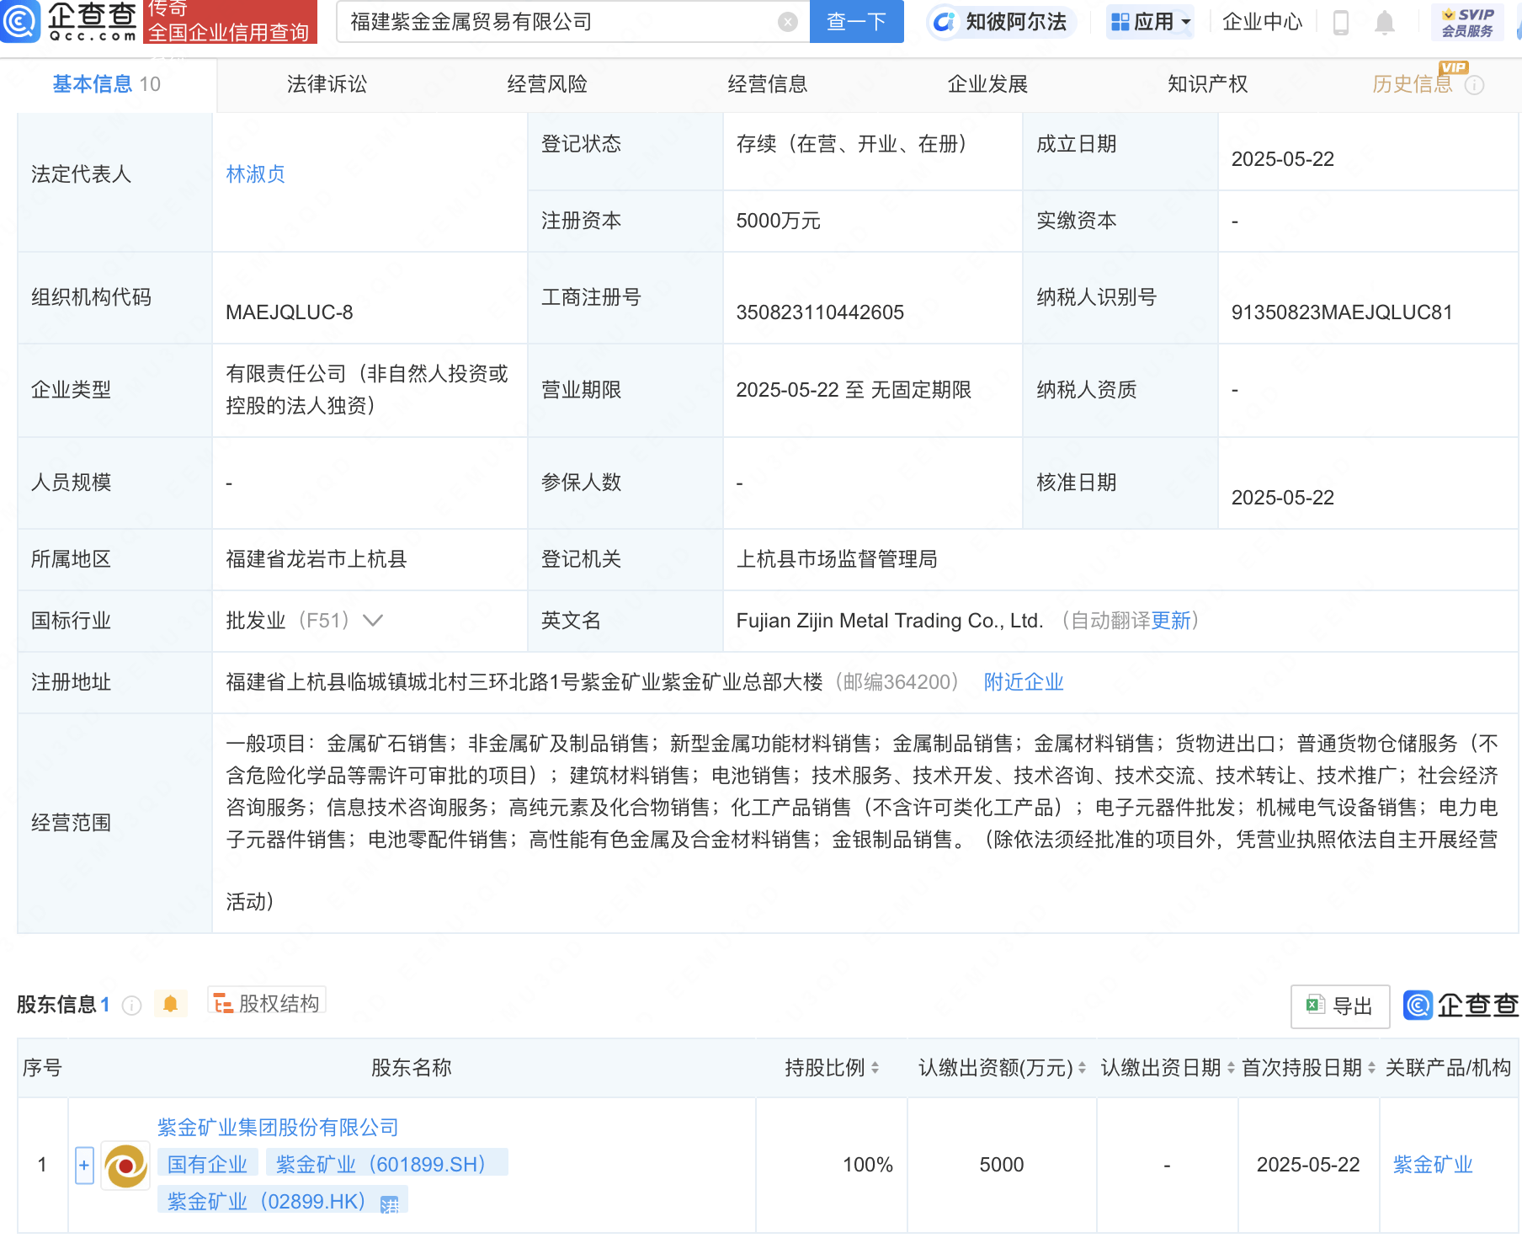Open SVIP 会员服务 badge
Screen dimensions: 1522x1238
pyautogui.click(x=1467, y=22)
